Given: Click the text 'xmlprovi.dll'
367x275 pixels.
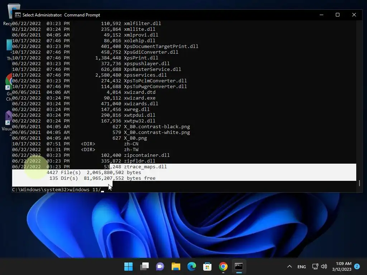Looking at the screenshot, I should click(141, 35).
